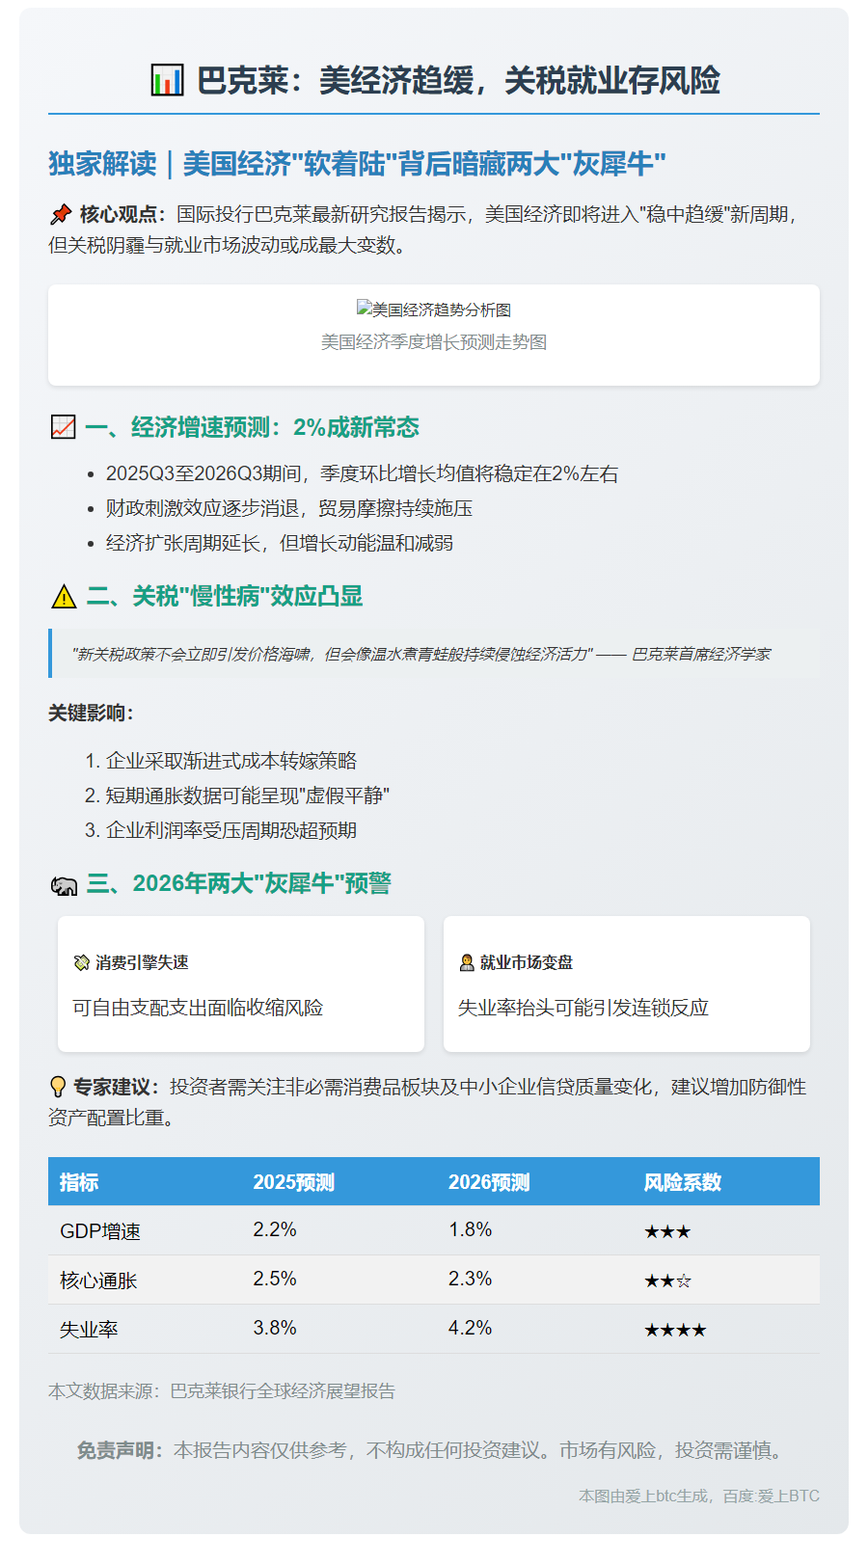Click the worker icon beside 就业市场变盘

click(467, 962)
